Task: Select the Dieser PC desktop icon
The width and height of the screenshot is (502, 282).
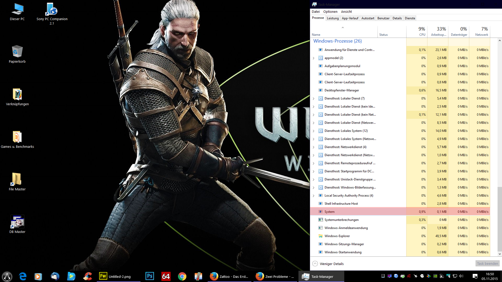Action: (17, 12)
